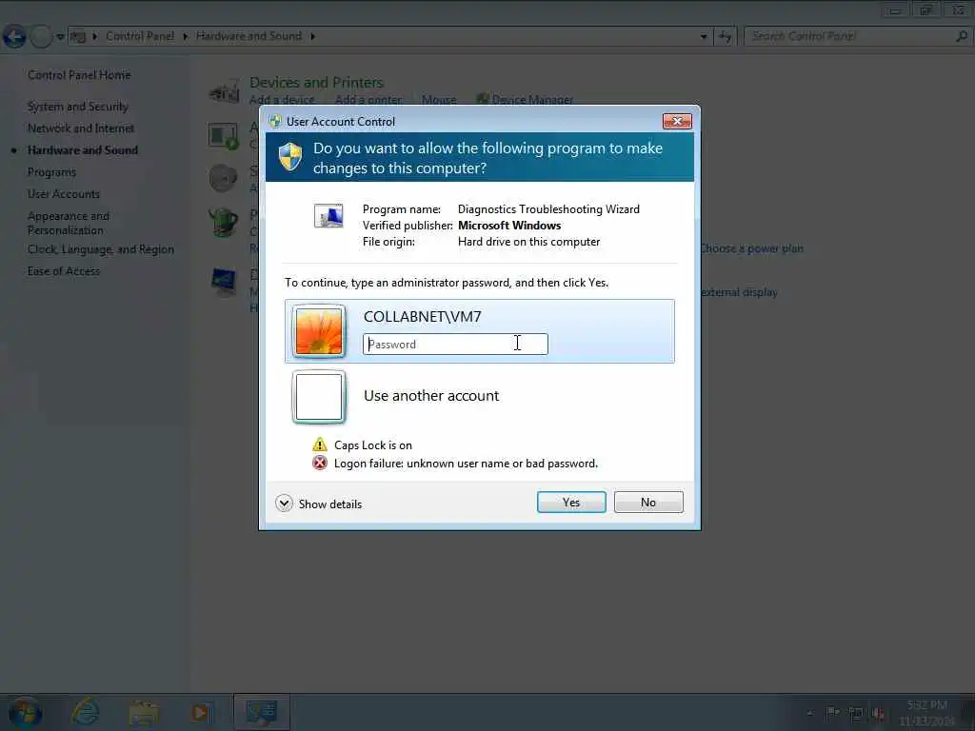Click the Microsoft Windows verified publisher text
Viewport: 975px width, 731px height.
(x=509, y=226)
